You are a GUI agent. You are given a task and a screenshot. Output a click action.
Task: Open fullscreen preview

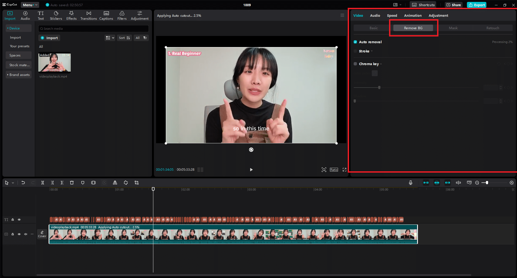point(344,170)
